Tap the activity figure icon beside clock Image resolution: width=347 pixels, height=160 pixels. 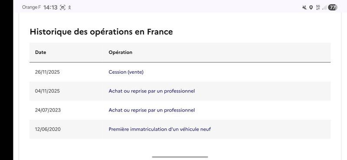tap(69, 7)
